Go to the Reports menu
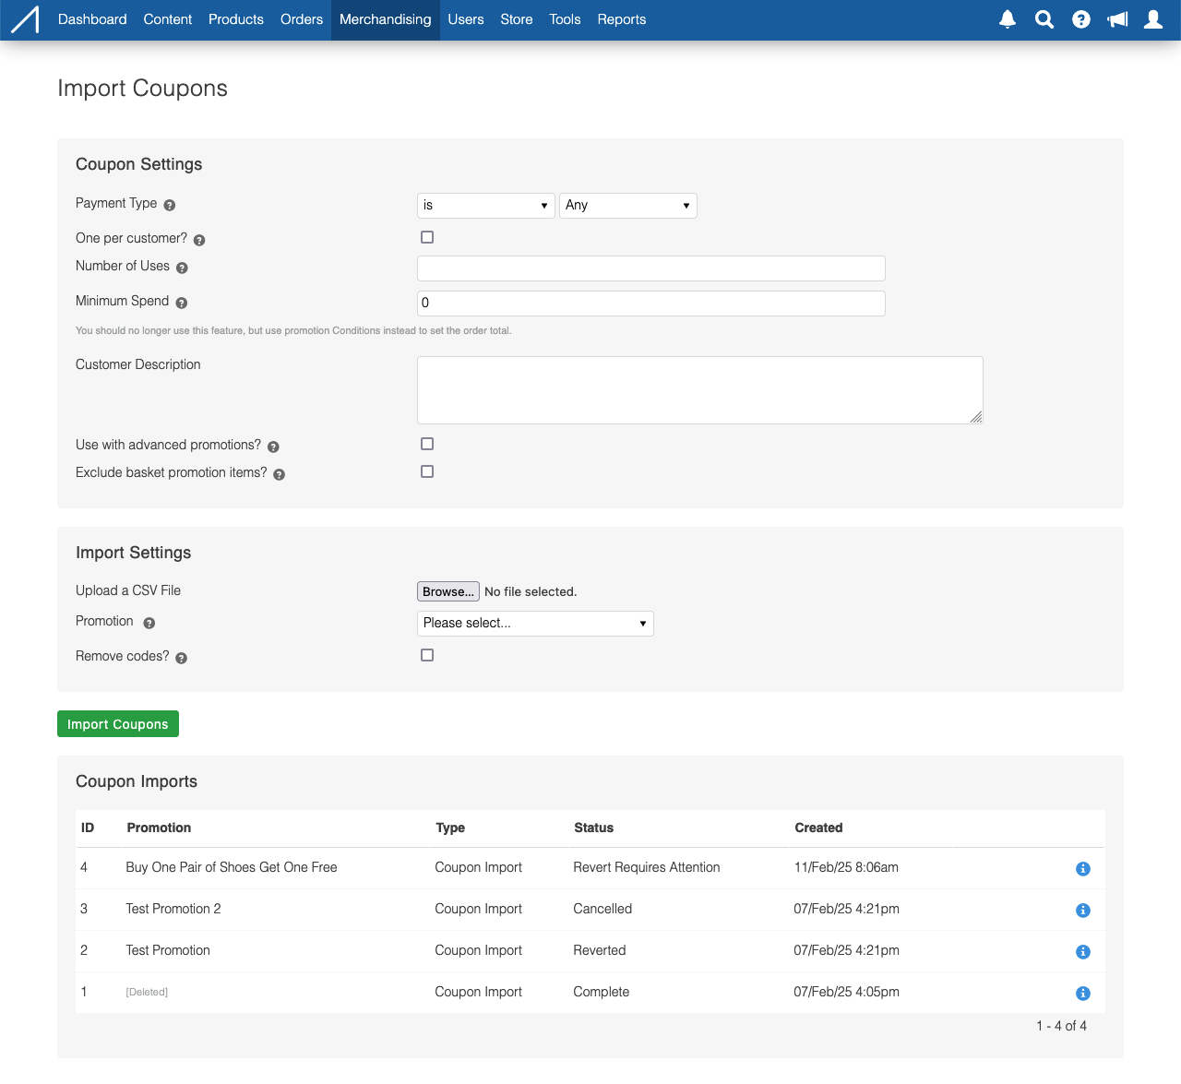The height and width of the screenshot is (1084, 1181). pos(621,19)
